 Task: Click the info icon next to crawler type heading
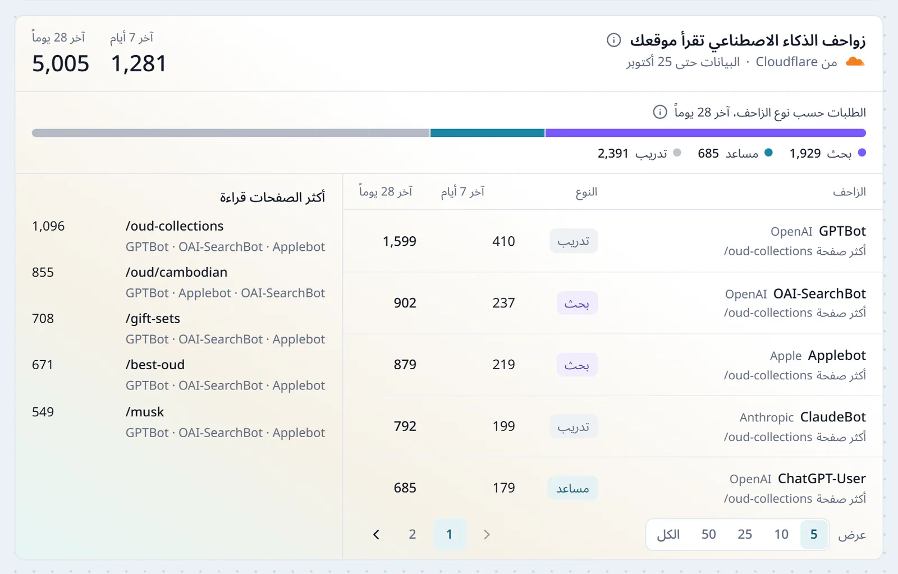pyautogui.click(x=660, y=112)
